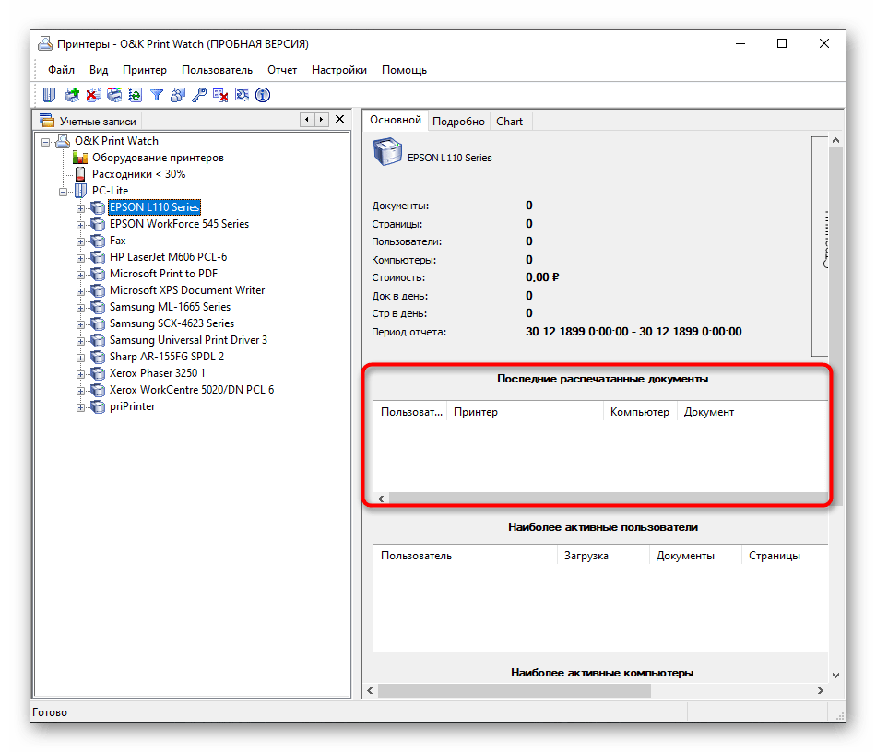Click the right panel's scroll-down arrow
This screenshot has height=752, width=876.
tap(835, 675)
